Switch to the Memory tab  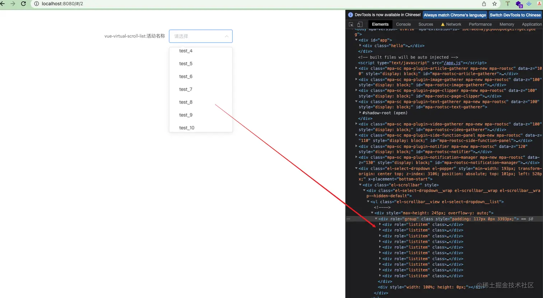pyautogui.click(x=507, y=24)
